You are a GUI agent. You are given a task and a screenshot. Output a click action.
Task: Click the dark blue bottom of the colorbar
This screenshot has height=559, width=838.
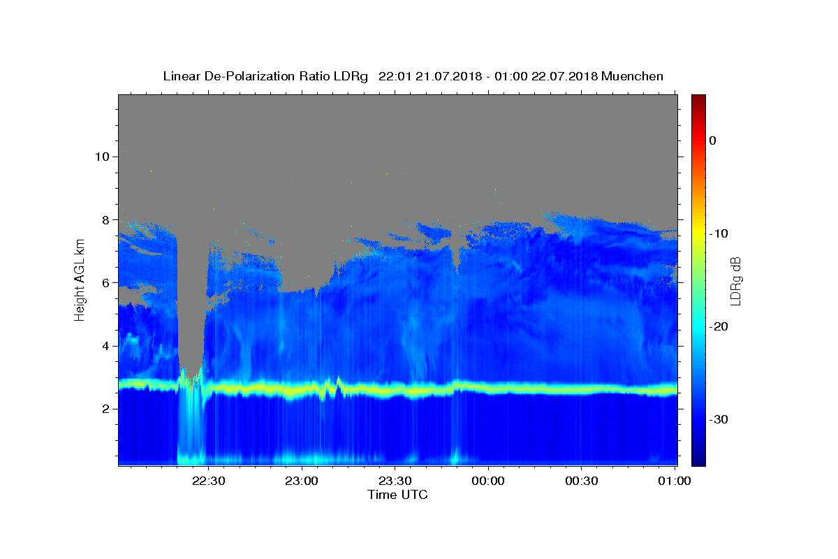coord(698,454)
